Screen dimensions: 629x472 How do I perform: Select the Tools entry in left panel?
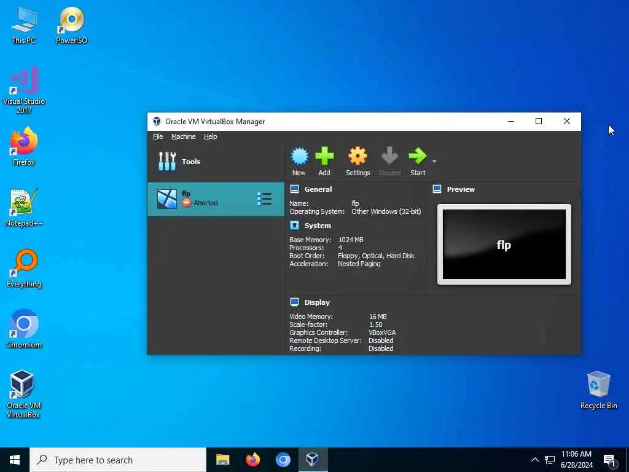tap(216, 162)
